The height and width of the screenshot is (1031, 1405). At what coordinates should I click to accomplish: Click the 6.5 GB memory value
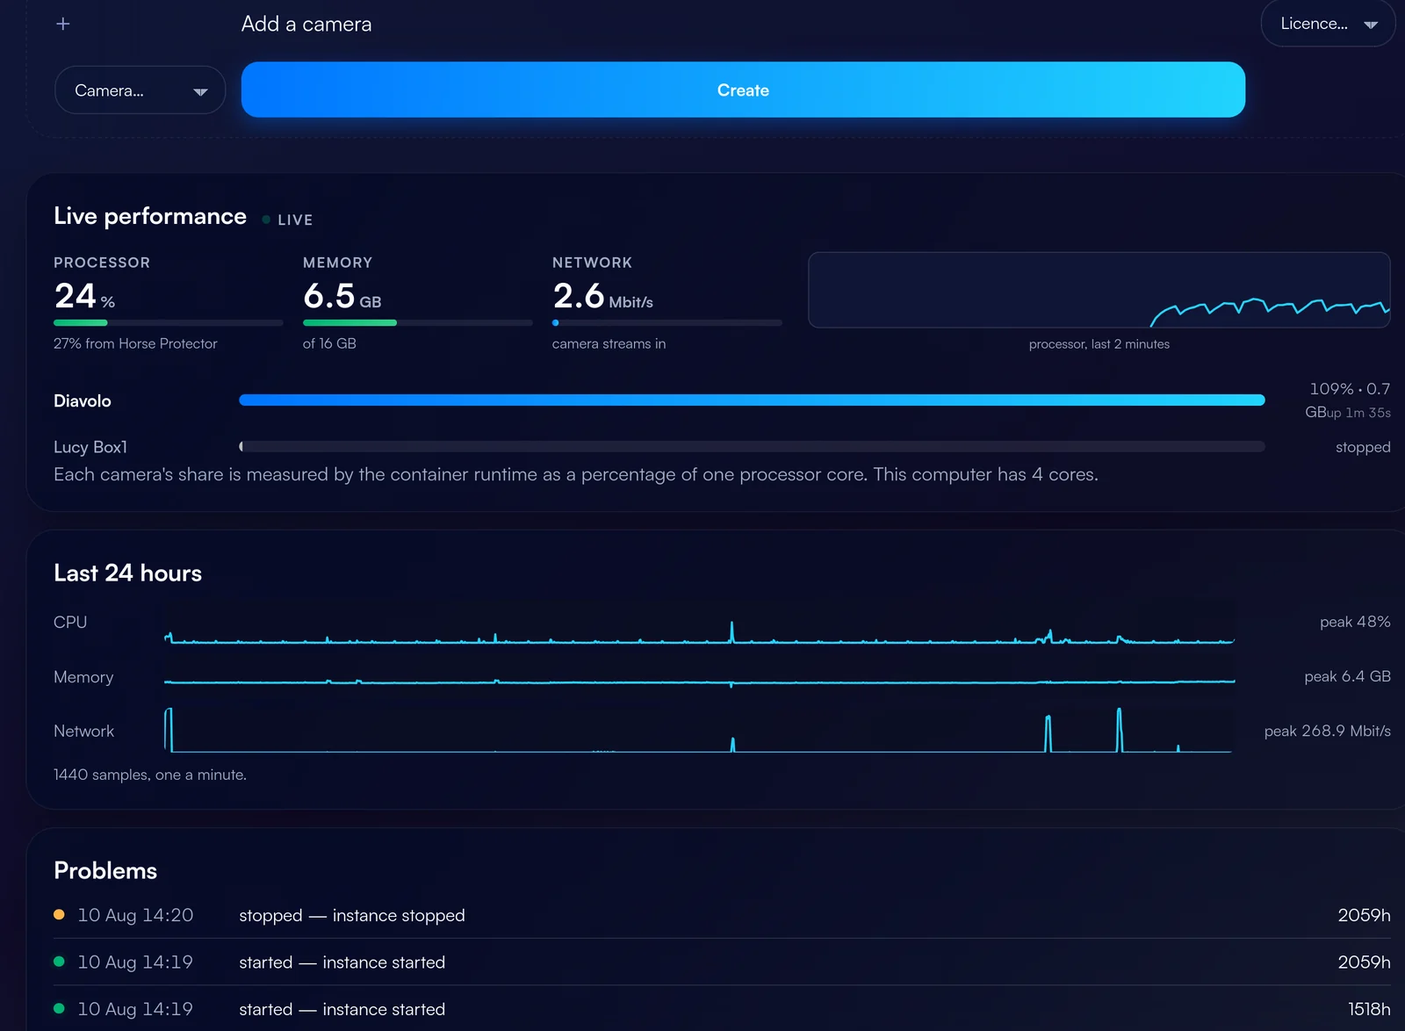[x=342, y=296]
